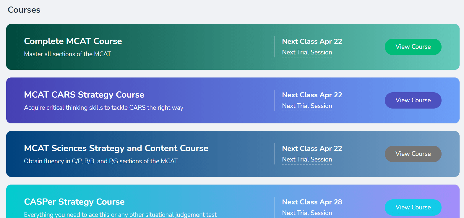Click Next Class Apr 28 on CASPer card
464x218 pixels.
312,202
